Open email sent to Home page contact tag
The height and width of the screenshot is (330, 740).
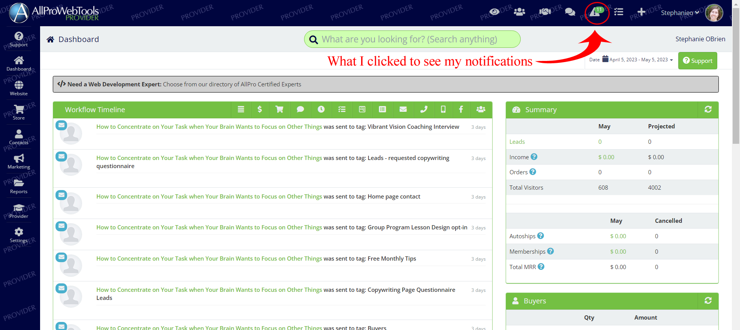209,197
